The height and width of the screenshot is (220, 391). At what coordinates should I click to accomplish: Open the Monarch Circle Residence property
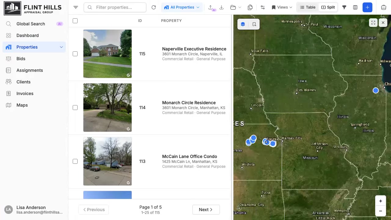(189, 103)
